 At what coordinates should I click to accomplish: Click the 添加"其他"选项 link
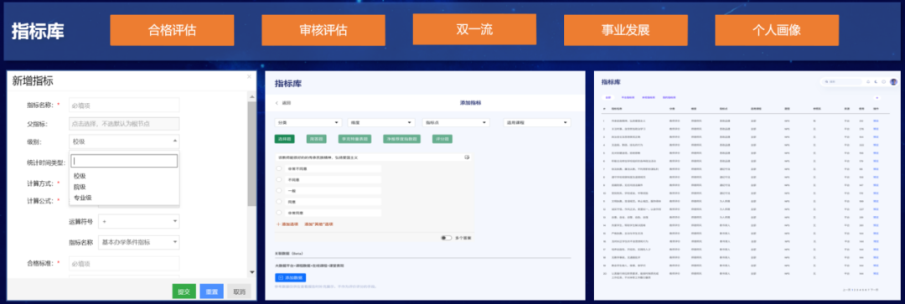tap(318, 224)
